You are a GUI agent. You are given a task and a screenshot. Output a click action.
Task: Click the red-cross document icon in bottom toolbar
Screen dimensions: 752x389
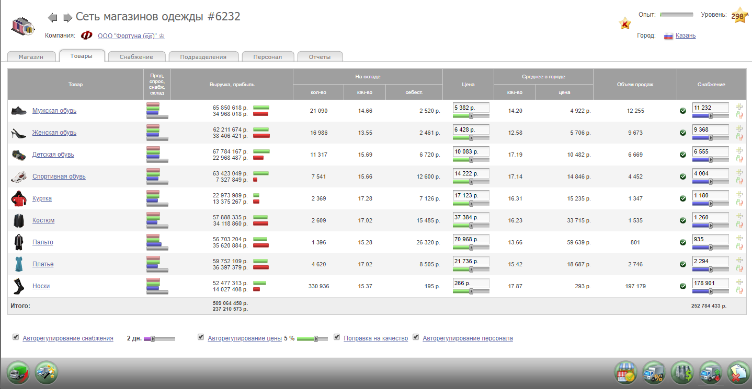pos(738,373)
